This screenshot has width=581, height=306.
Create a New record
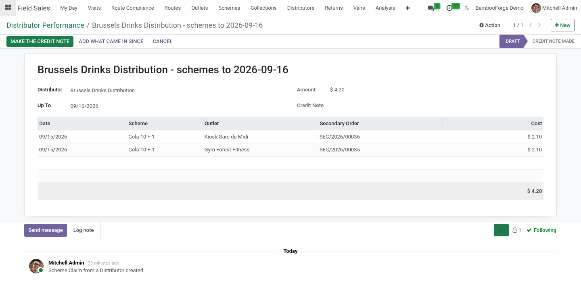pyautogui.click(x=562, y=25)
